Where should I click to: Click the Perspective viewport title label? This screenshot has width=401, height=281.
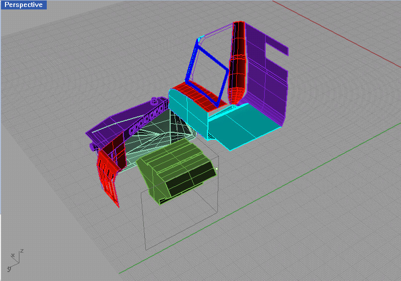tap(24, 5)
